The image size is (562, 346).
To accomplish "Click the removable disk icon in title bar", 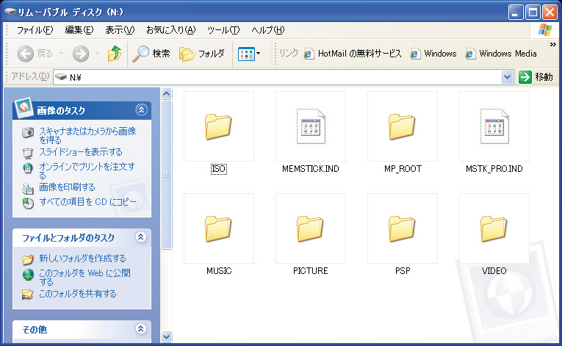I will pos(10,12).
